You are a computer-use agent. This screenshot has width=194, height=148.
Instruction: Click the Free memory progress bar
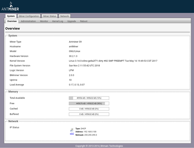(89, 103)
